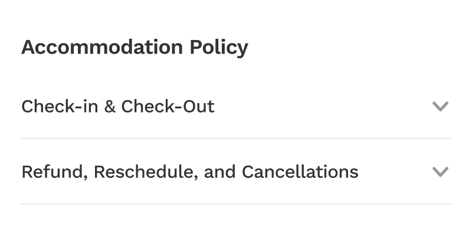Screen dimensions: 472x225
Task: Expand the Check-in & Check-Out chevron
Action: (x=440, y=107)
